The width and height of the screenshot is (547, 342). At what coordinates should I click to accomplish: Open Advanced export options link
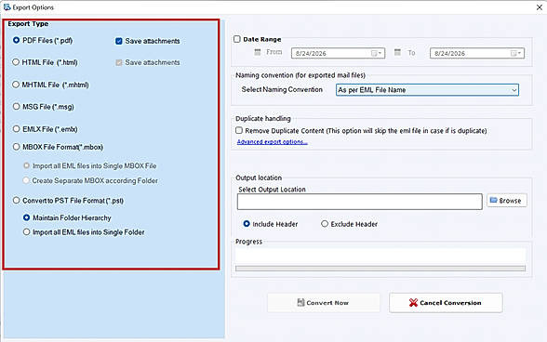[x=272, y=142]
